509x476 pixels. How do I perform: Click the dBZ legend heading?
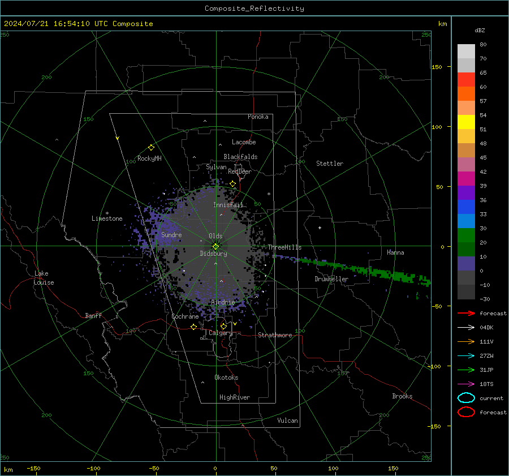[x=480, y=30]
